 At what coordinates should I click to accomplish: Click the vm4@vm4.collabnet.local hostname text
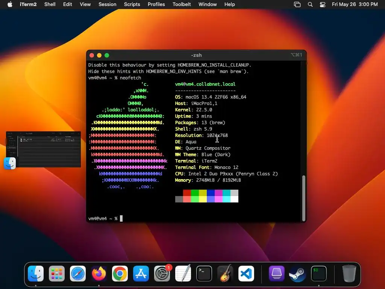205,84
